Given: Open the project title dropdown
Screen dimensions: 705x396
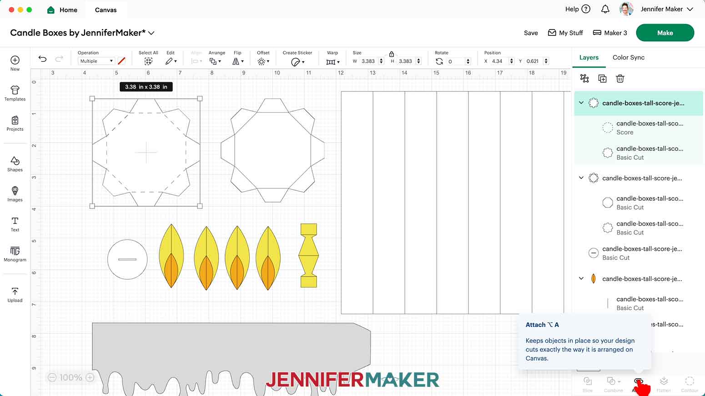Looking at the screenshot, I should point(151,33).
